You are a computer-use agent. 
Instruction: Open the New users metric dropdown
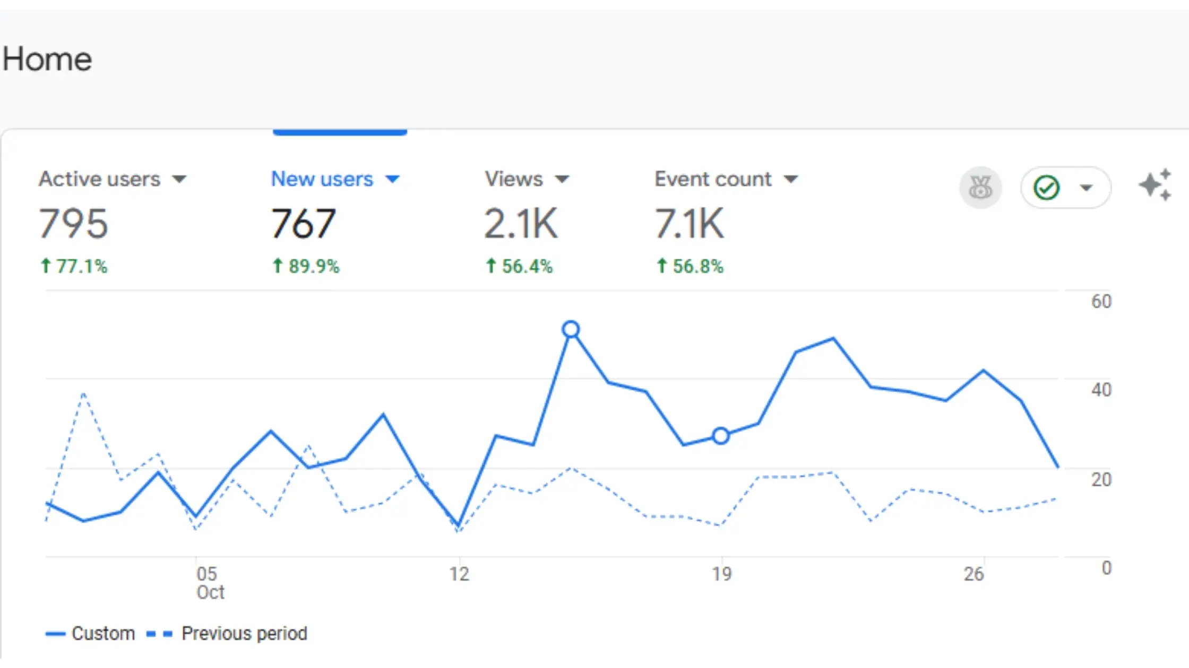[x=393, y=179]
